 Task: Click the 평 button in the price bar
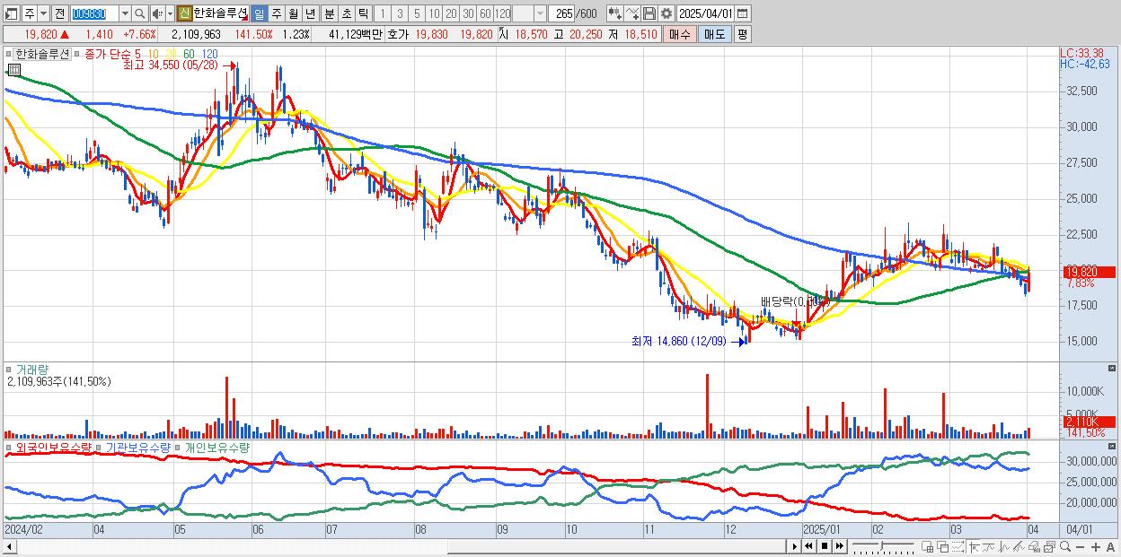[742, 34]
